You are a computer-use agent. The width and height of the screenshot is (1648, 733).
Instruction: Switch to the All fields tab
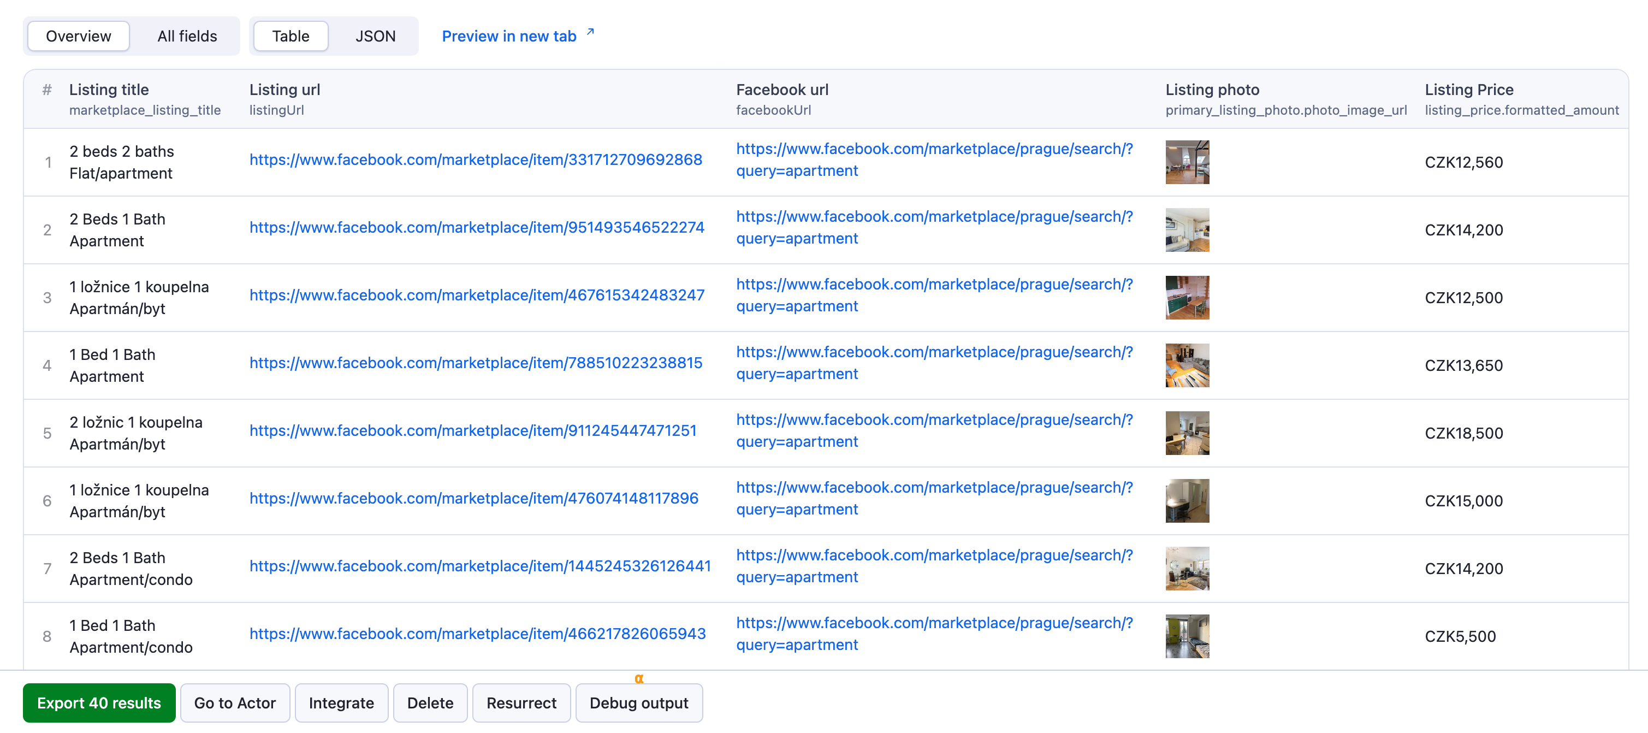point(187,36)
